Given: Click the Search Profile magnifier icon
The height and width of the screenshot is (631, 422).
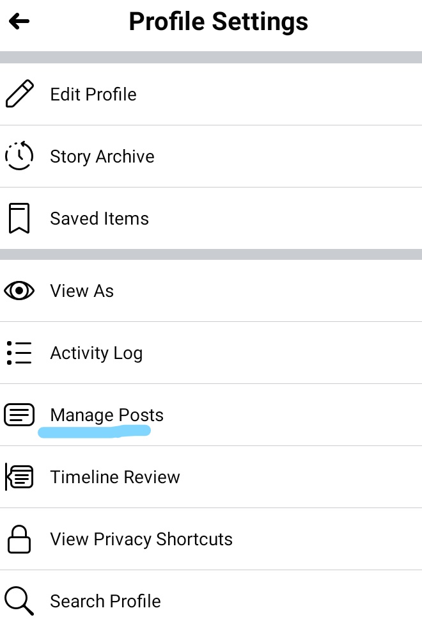Looking at the screenshot, I should (x=19, y=602).
